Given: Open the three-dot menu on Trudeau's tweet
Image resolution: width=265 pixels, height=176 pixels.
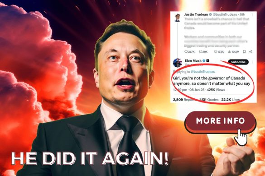Looking at the screenshot, I should [x=252, y=15].
